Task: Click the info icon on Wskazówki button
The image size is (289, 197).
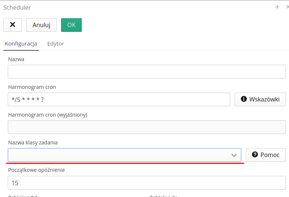Action: 244,99
